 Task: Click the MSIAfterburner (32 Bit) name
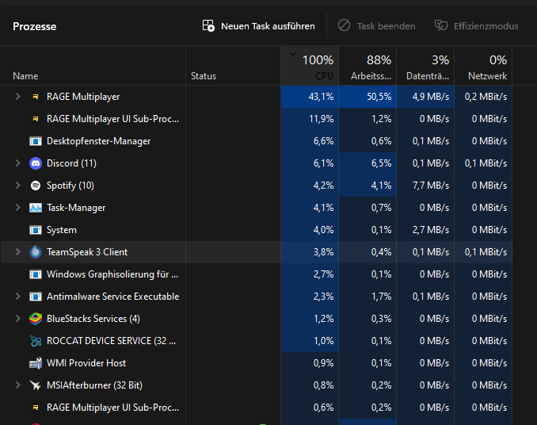[94, 385]
